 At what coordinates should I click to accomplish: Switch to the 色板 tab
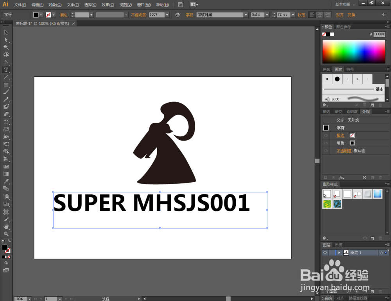[x=326, y=69]
